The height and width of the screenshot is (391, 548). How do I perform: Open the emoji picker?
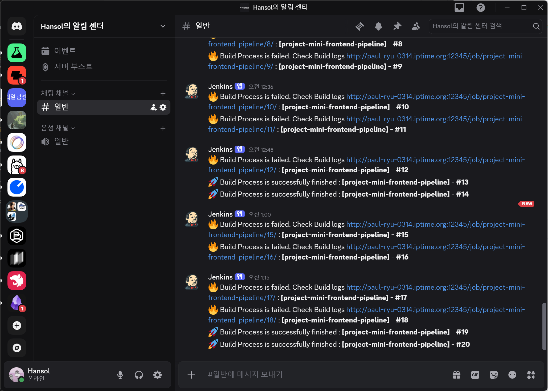point(512,375)
